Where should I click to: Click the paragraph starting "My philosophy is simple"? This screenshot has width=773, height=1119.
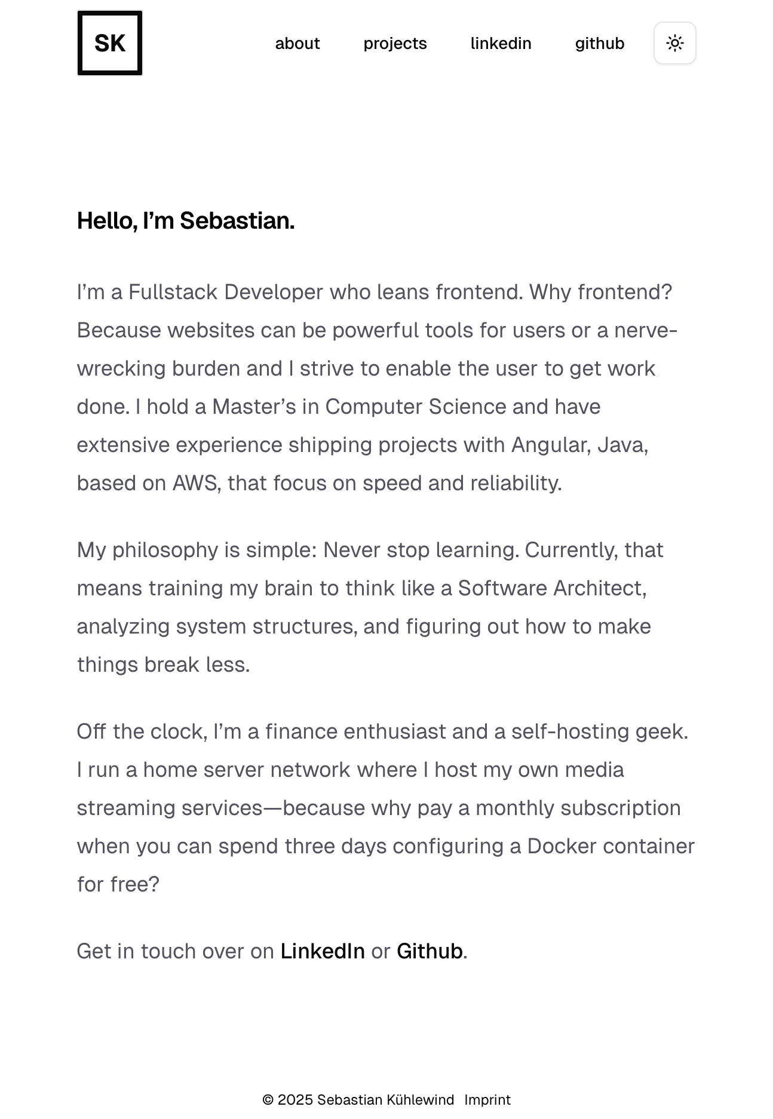pyautogui.click(x=370, y=607)
